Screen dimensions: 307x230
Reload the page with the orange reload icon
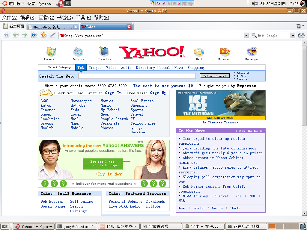[x=43, y=35]
